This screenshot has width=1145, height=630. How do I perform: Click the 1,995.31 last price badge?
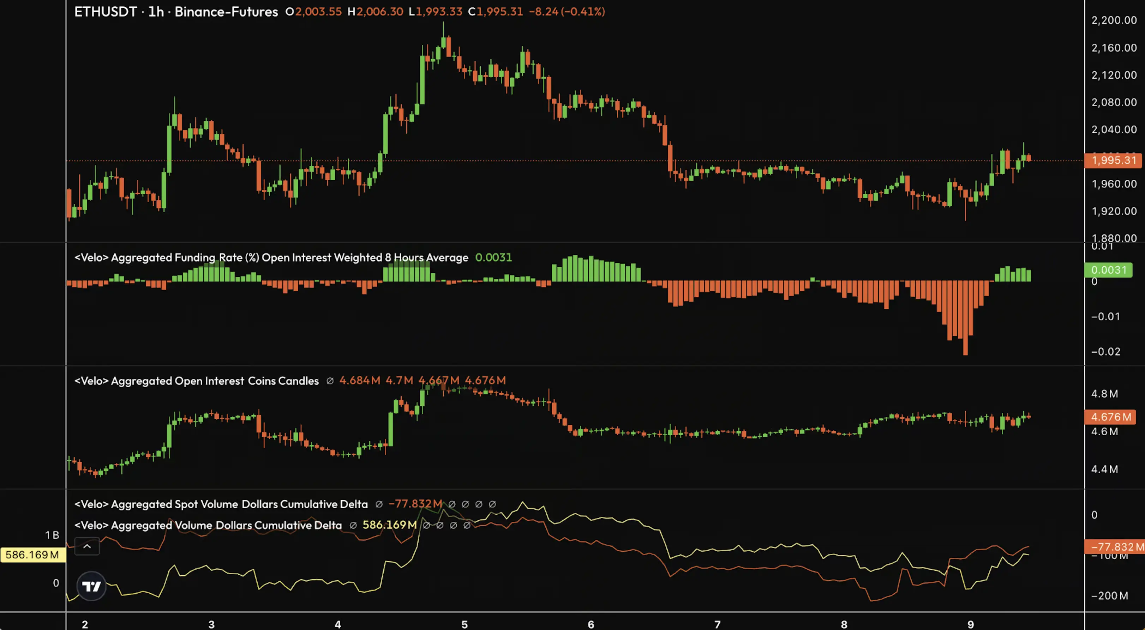click(x=1114, y=160)
